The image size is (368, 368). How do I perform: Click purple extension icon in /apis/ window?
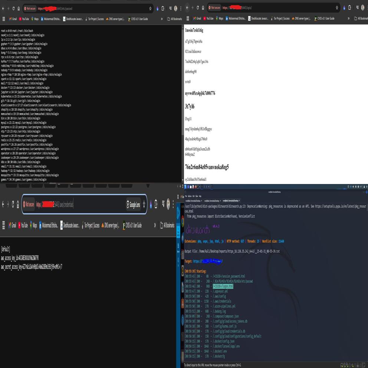pyautogui.click(x=344, y=7)
